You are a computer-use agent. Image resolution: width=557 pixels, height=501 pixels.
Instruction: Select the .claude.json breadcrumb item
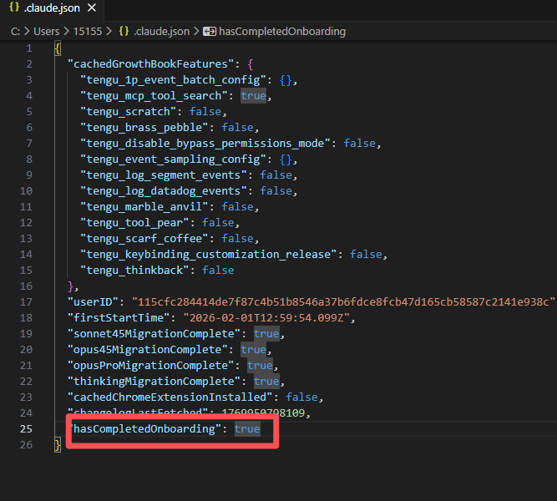[x=162, y=32]
